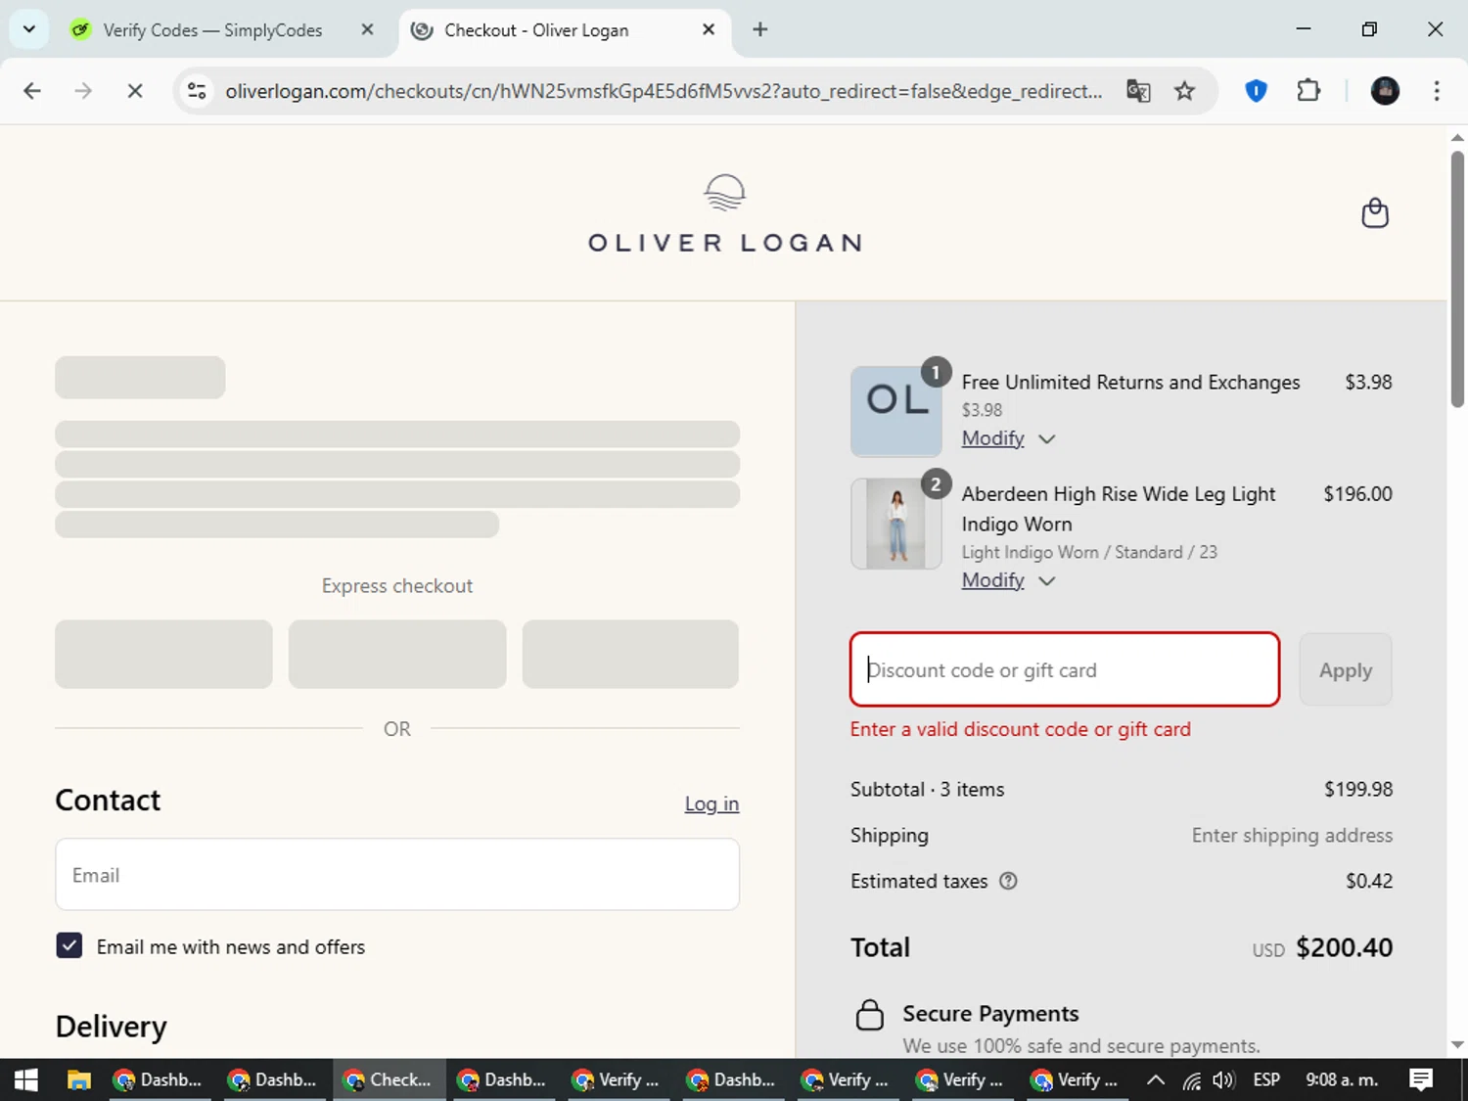
Task: Toggle Email me with news and offers
Action: click(x=69, y=945)
